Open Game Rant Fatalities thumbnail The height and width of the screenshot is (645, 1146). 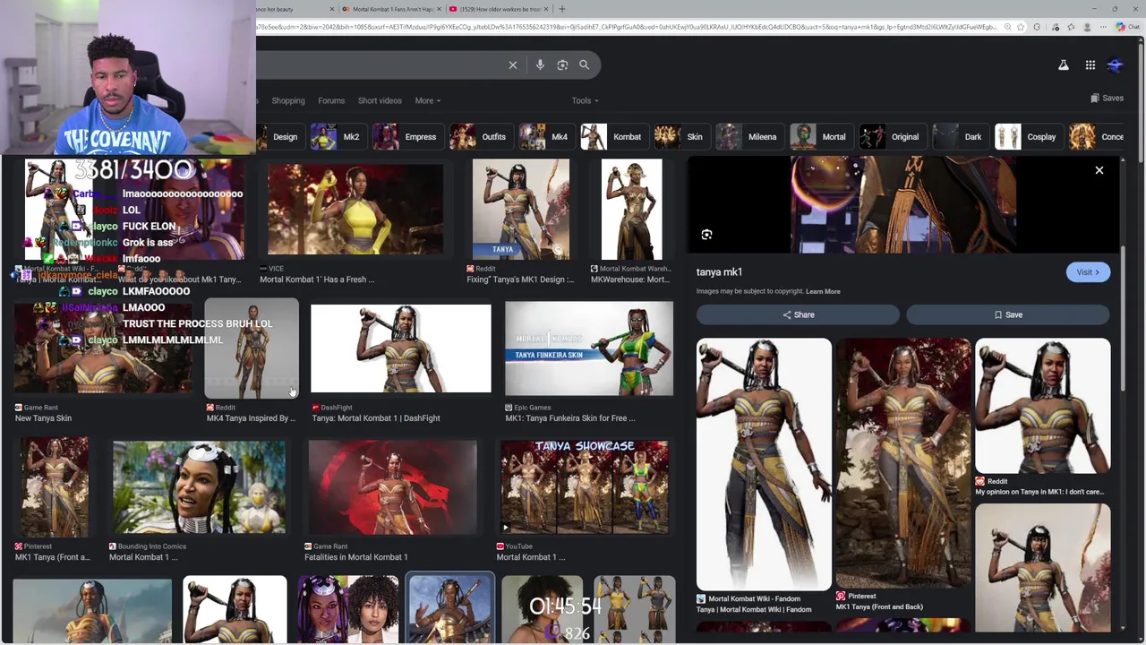393,487
